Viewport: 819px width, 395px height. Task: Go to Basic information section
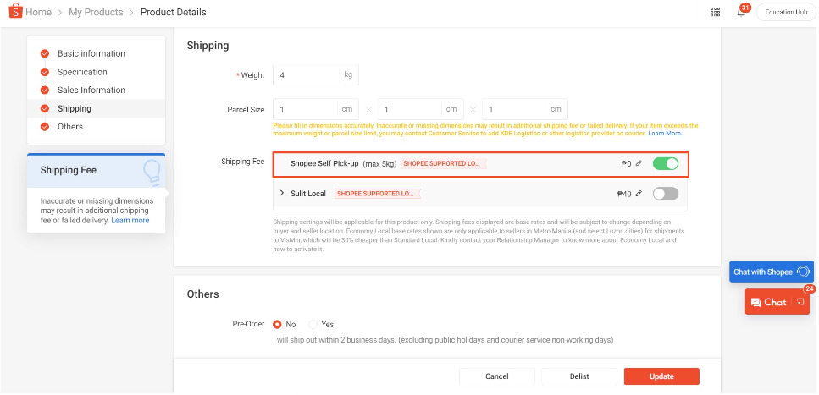pyautogui.click(x=91, y=53)
